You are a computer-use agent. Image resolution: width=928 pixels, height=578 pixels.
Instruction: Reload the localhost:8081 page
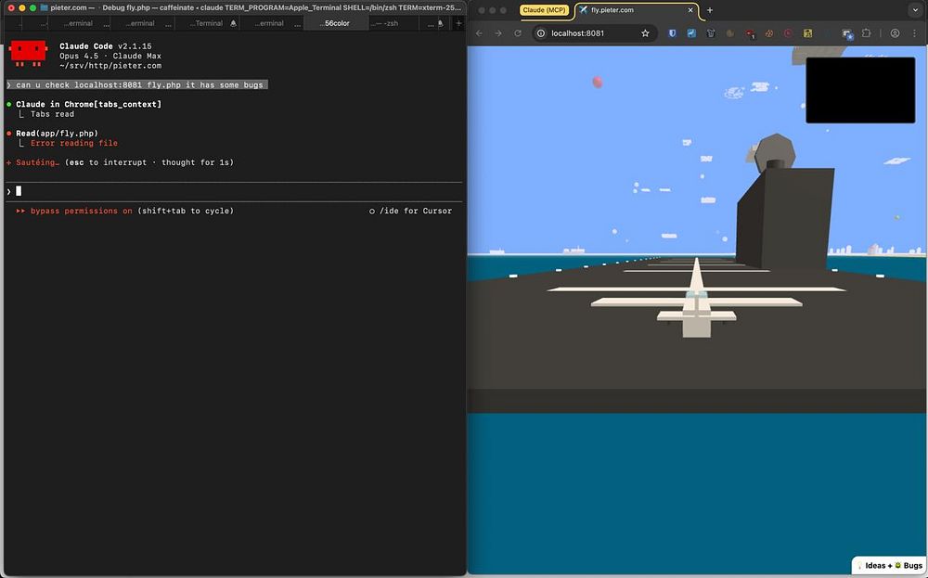(x=518, y=33)
